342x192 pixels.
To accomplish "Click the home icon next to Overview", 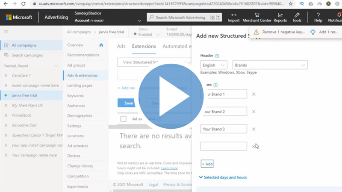I will coord(101,45).
